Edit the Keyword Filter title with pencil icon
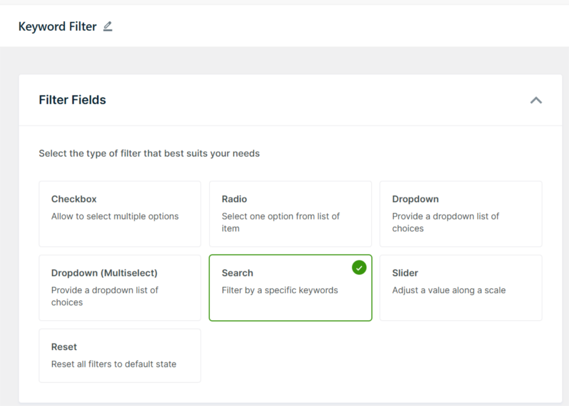 tap(108, 27)
